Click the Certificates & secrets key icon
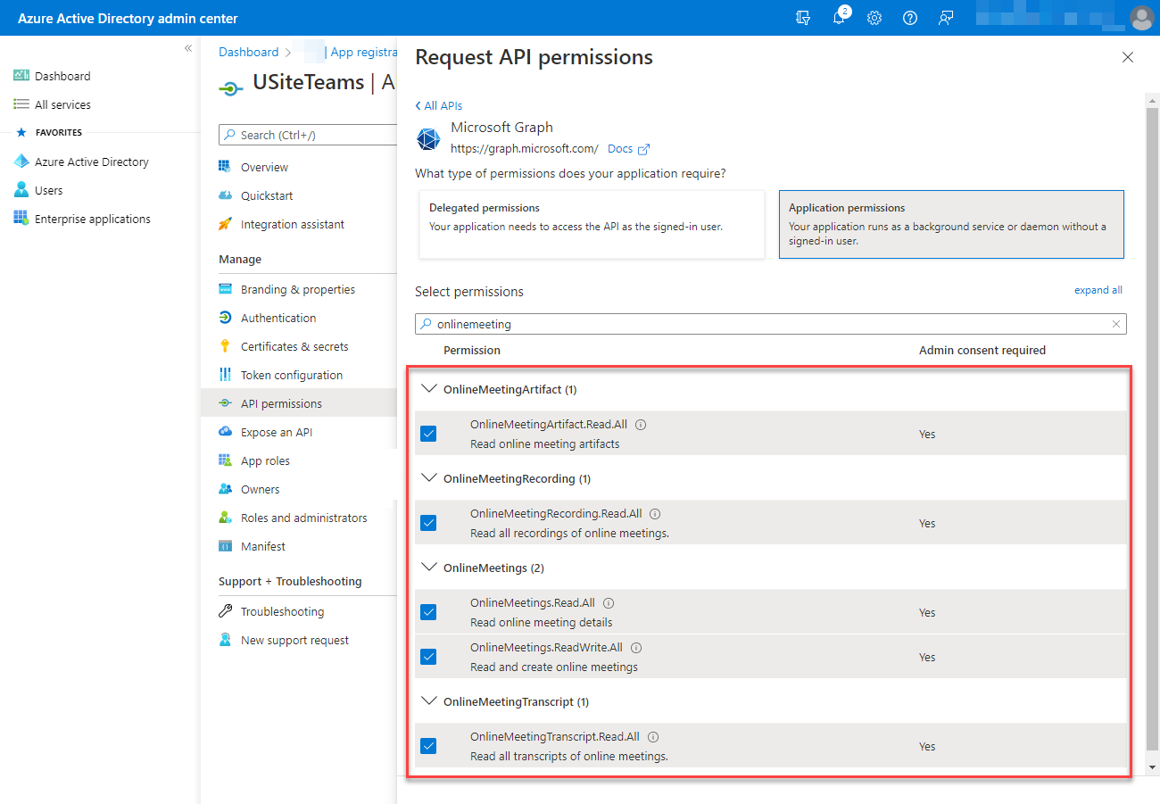Image resolution: width=1160 pixels, height=804 pixels. [225, 346]
